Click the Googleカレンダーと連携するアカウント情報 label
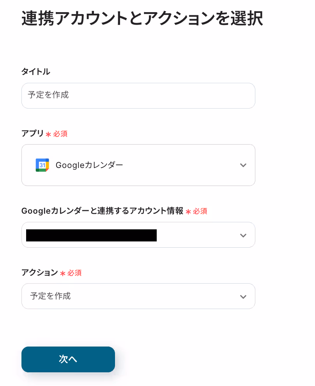The height and width of the screenshot is (386, 315). (x=102, y=211)
